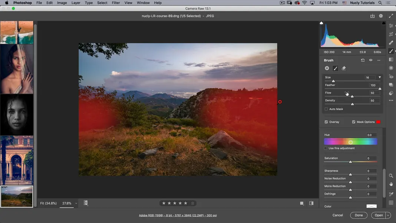Select the building archway thumbnail

[17, 160]
